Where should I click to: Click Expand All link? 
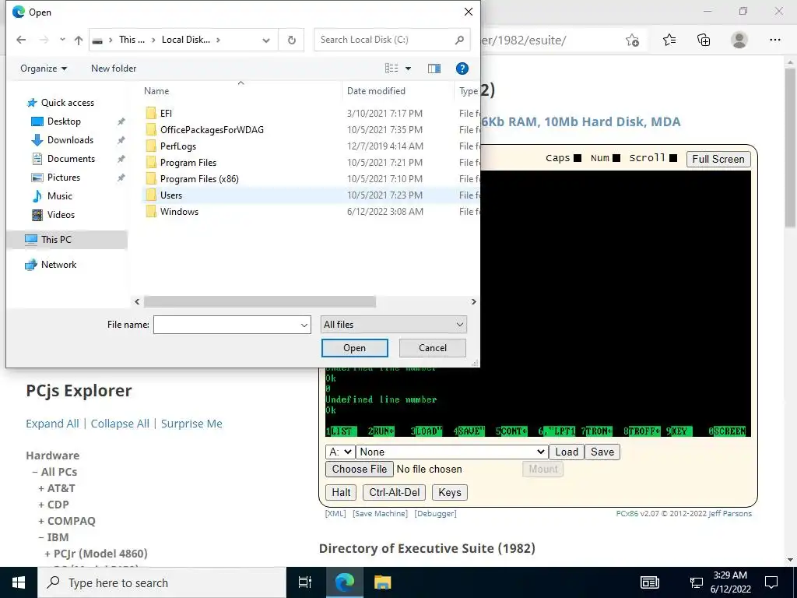(52, 424)
